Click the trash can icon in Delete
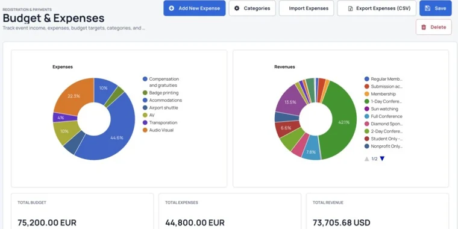 (x=424, y=27)
